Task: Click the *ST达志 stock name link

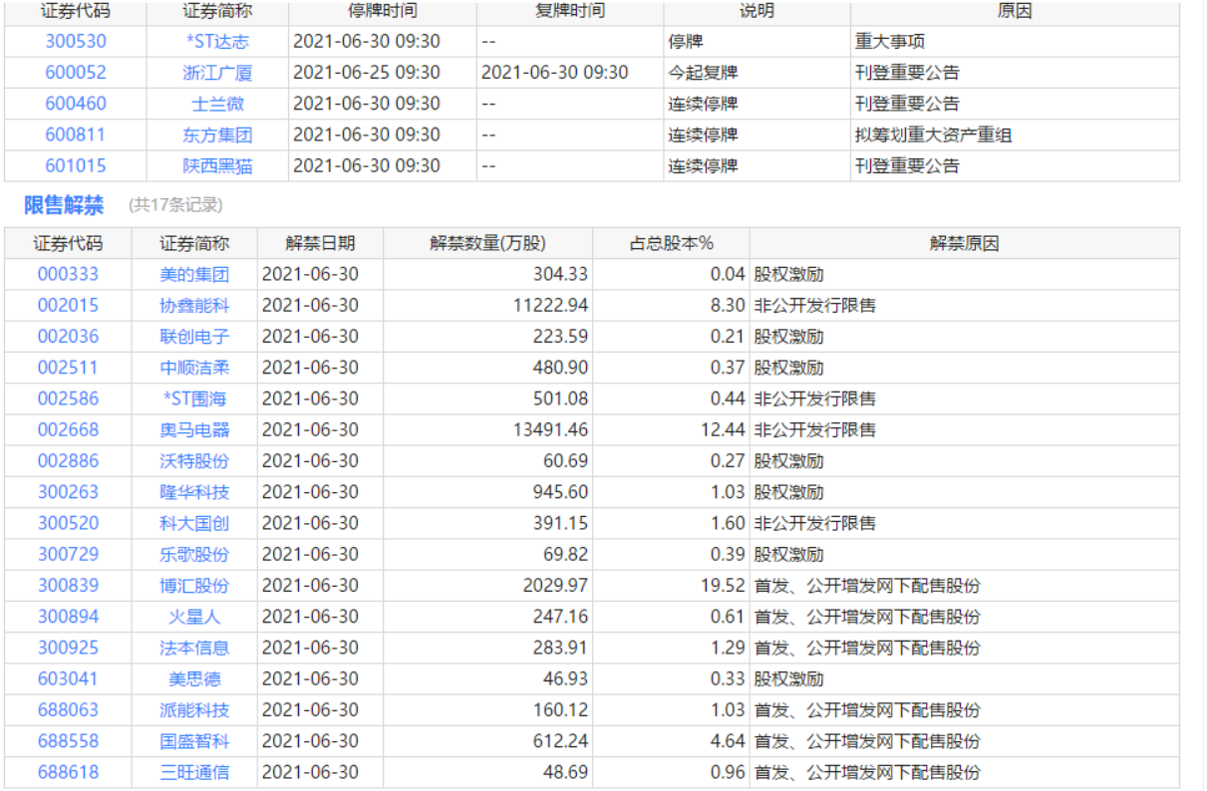Action: 217,42
